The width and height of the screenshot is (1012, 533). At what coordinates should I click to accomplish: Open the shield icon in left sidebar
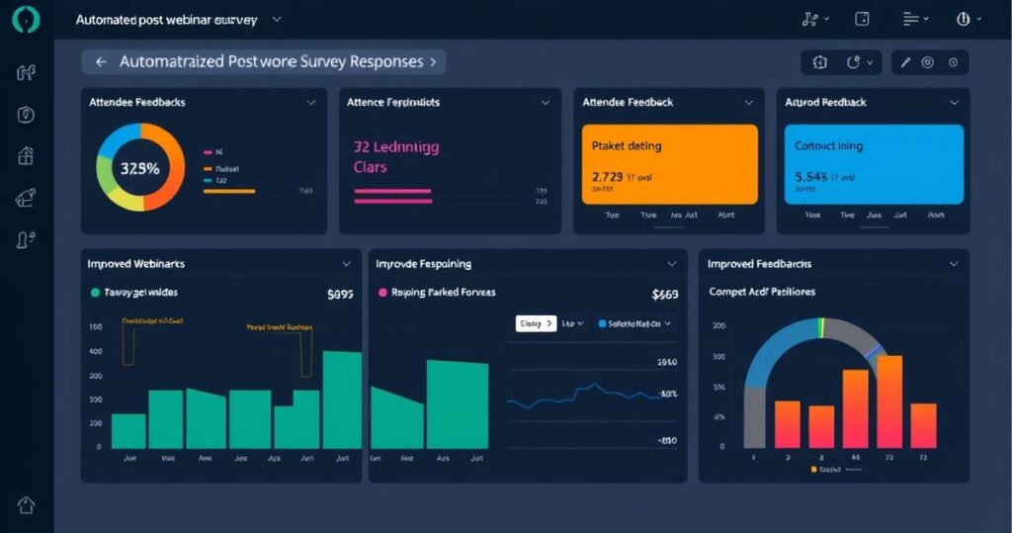click(x=26, y=114)
